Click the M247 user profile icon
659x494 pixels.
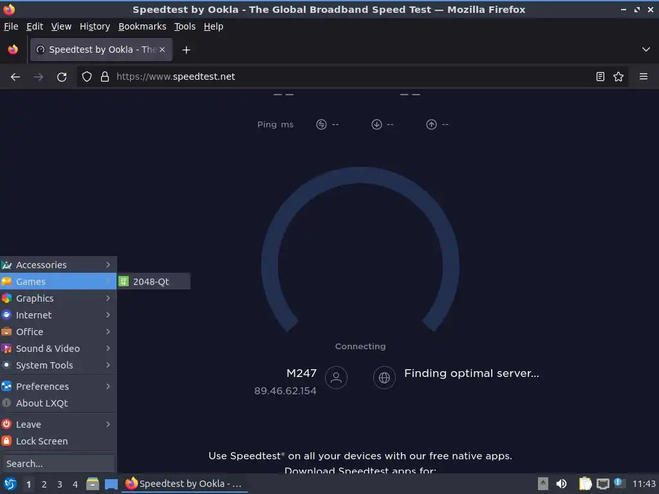click(x=336, y=378)
